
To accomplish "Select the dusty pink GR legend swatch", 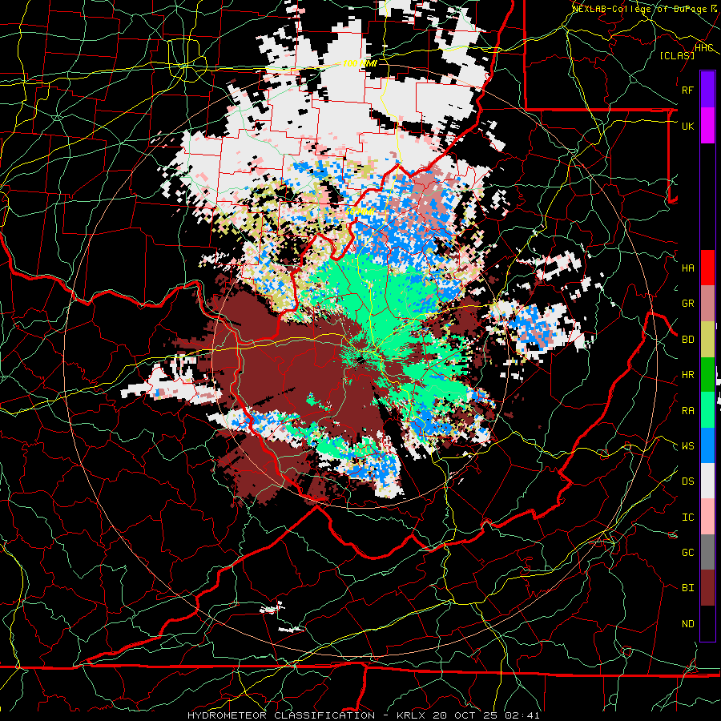I will click(x=707, y=304).
